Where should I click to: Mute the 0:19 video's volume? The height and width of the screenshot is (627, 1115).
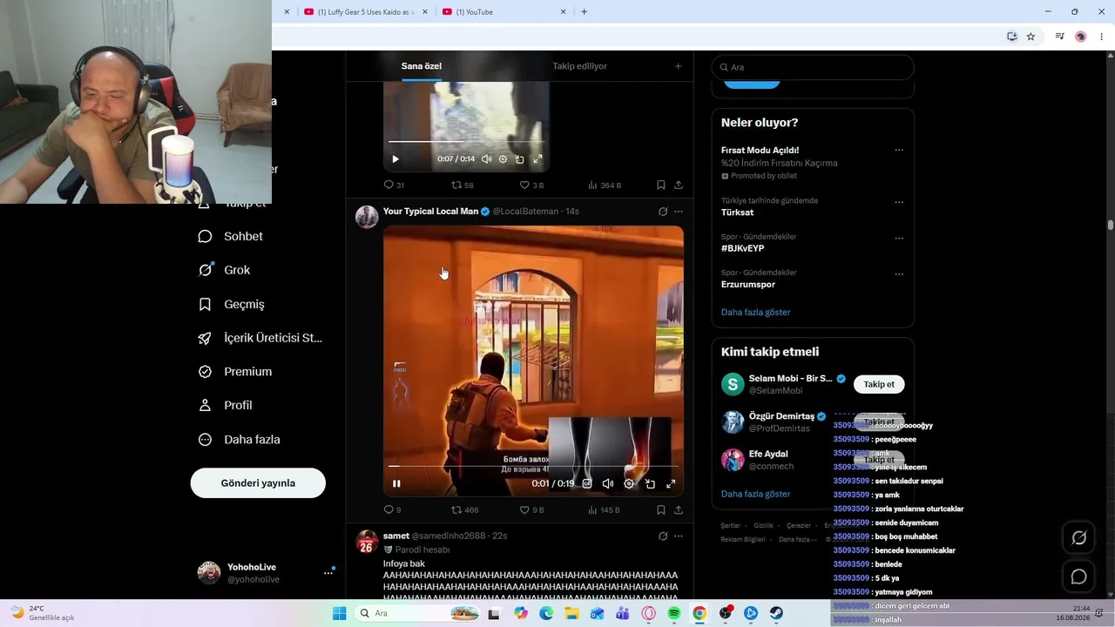pyautogui.click(x=608, y=483)
